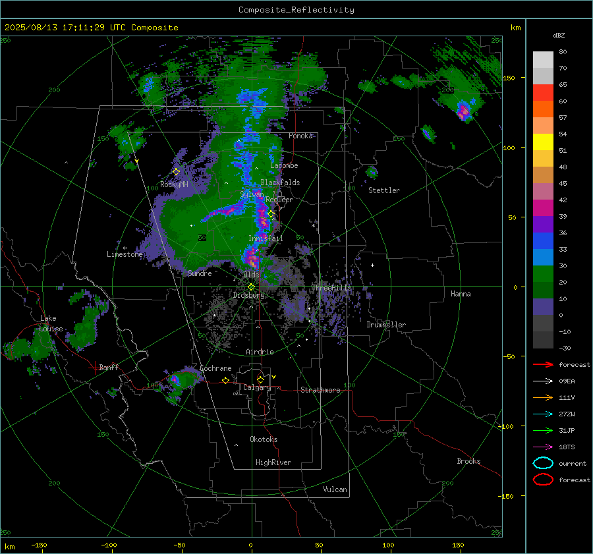Click the HighRiver town label
Image resolution: width=593 pixels, height=554 pixels.
(x=273, y=462)
